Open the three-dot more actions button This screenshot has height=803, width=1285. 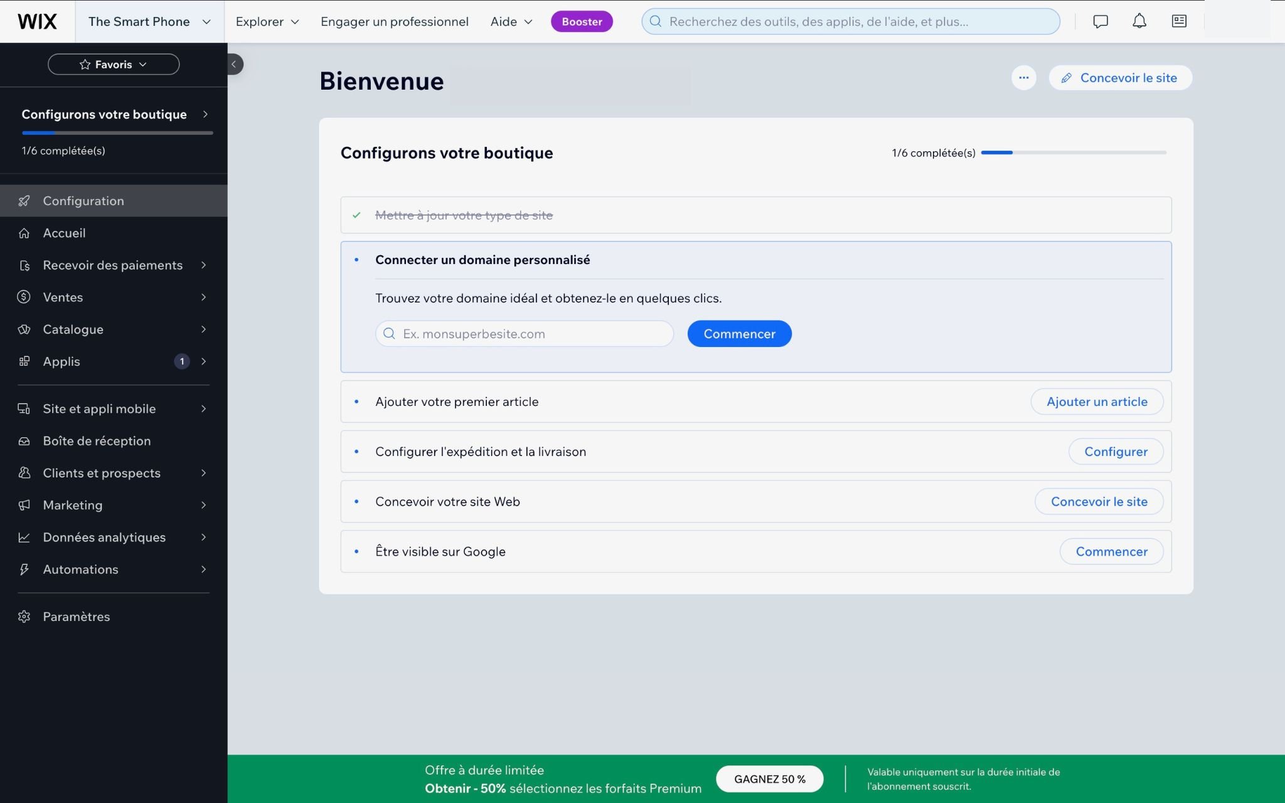(1023, 78)
